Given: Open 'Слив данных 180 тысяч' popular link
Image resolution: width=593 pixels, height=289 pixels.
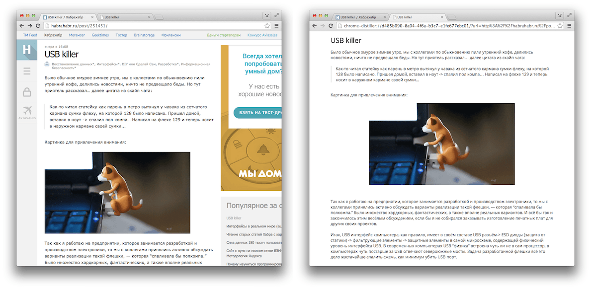Looking at the screenshot, I should point(254,242).
